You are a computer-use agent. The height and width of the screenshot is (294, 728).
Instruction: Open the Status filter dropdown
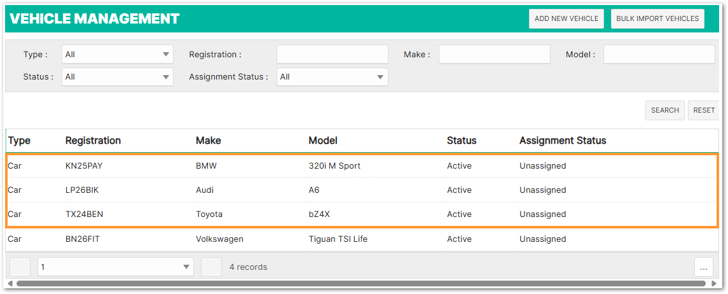tap(117, 77)
